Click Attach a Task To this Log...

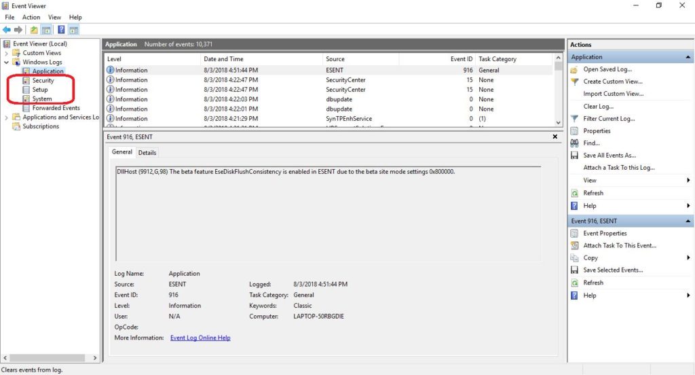619,168
